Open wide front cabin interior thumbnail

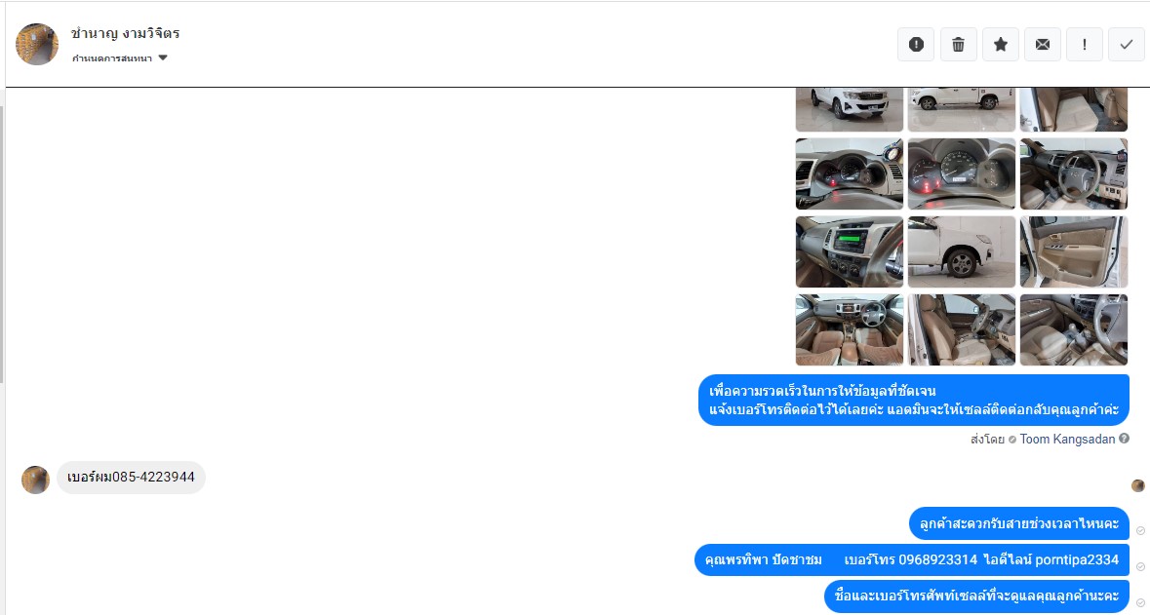850,329
